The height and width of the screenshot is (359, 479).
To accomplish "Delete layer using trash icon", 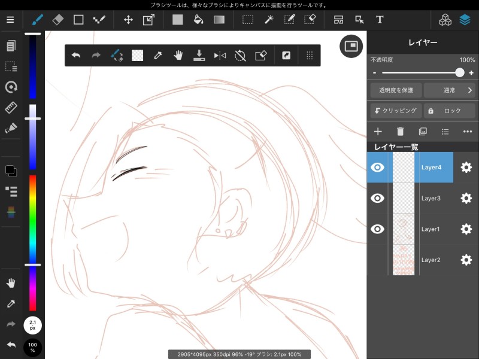I will coord(400,132).
